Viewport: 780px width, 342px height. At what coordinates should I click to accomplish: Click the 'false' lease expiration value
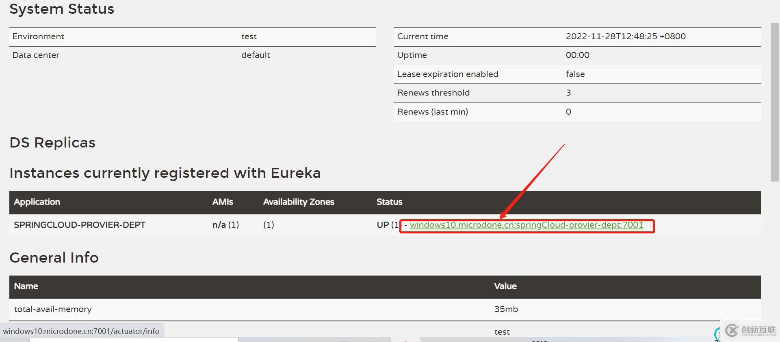point(575,74)
